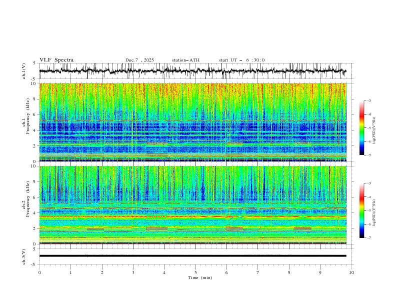Click the "ch.2 Frequency (kHz)" axis label
The height and width of the screenshot is (306, 396).
[26, 199]
